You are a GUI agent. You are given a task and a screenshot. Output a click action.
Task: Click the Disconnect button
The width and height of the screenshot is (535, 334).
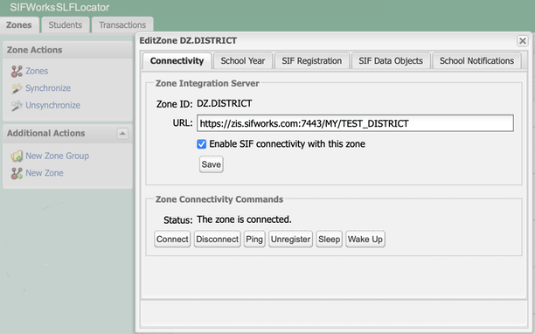pyautogui.click(x=218, y=240)
